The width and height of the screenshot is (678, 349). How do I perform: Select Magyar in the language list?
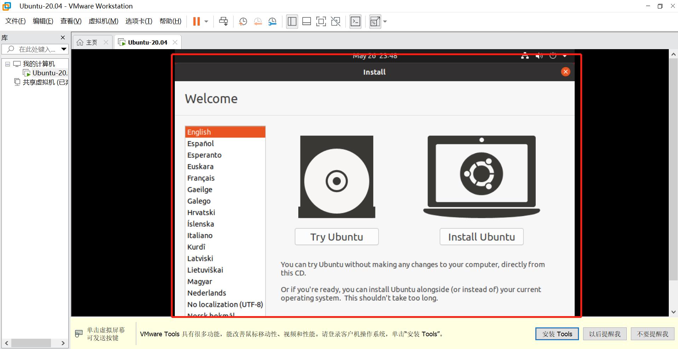pos(225,281)
